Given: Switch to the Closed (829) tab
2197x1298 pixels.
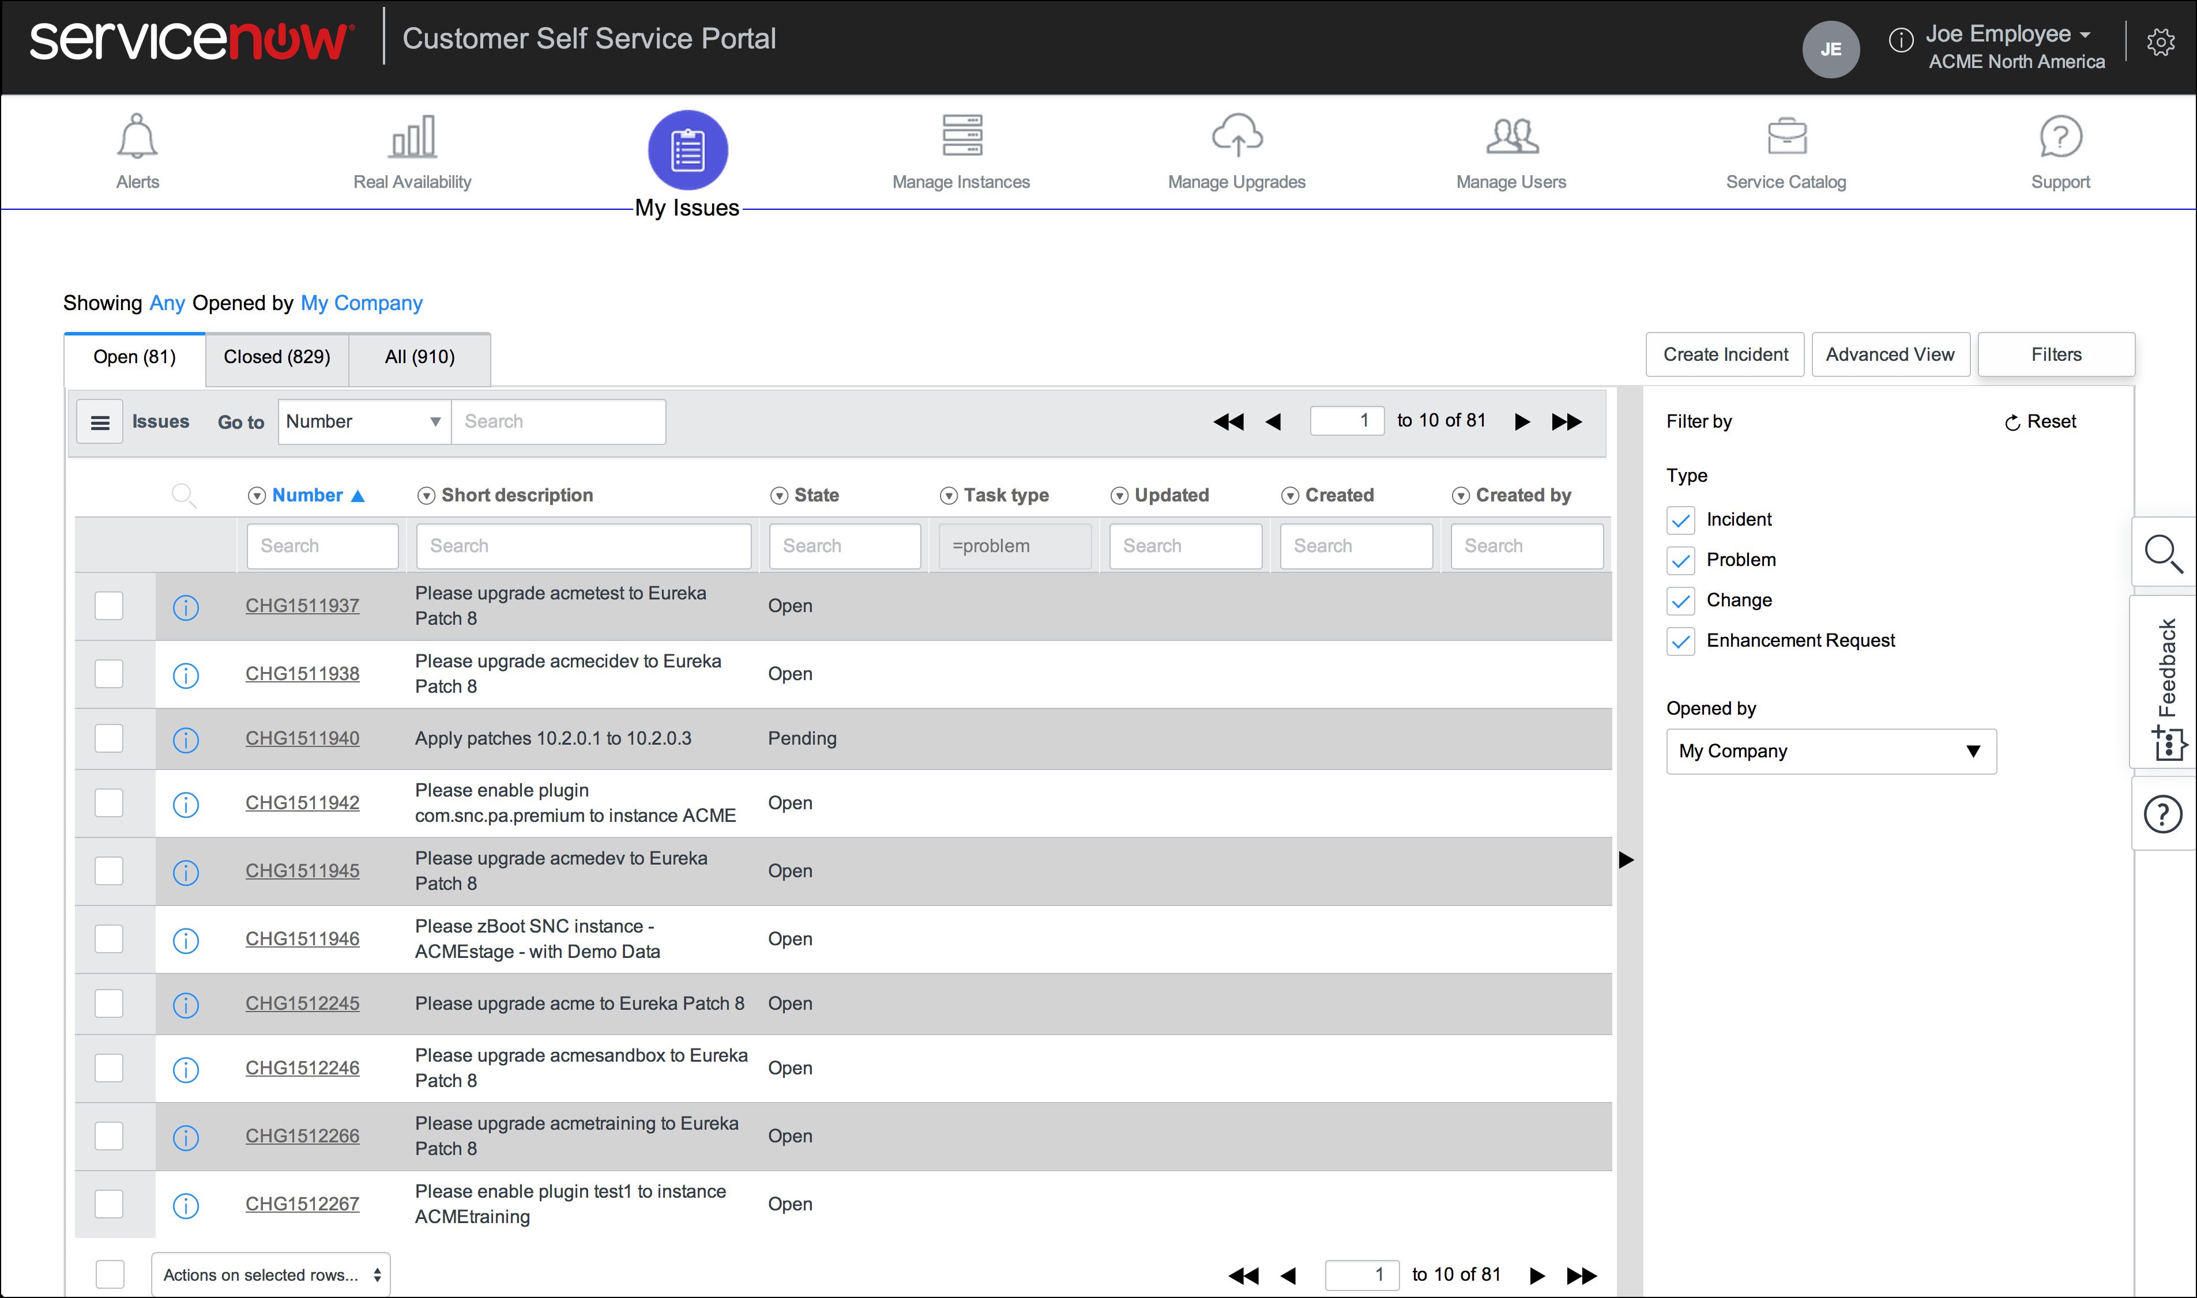Looking at the screenshot, I should (x=276, y=358).
